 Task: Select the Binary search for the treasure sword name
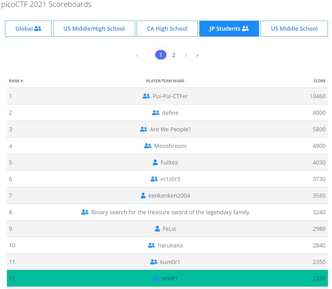(170, 212)
